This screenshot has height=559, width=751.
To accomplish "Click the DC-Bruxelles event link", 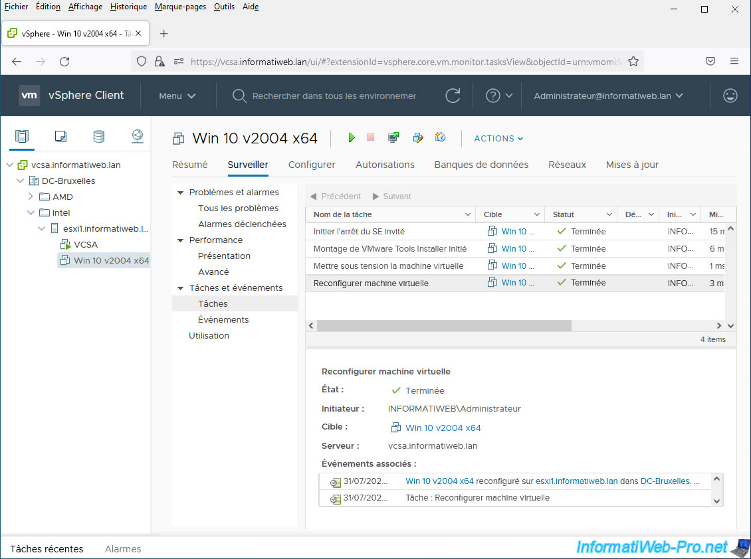I will (666, 481).
